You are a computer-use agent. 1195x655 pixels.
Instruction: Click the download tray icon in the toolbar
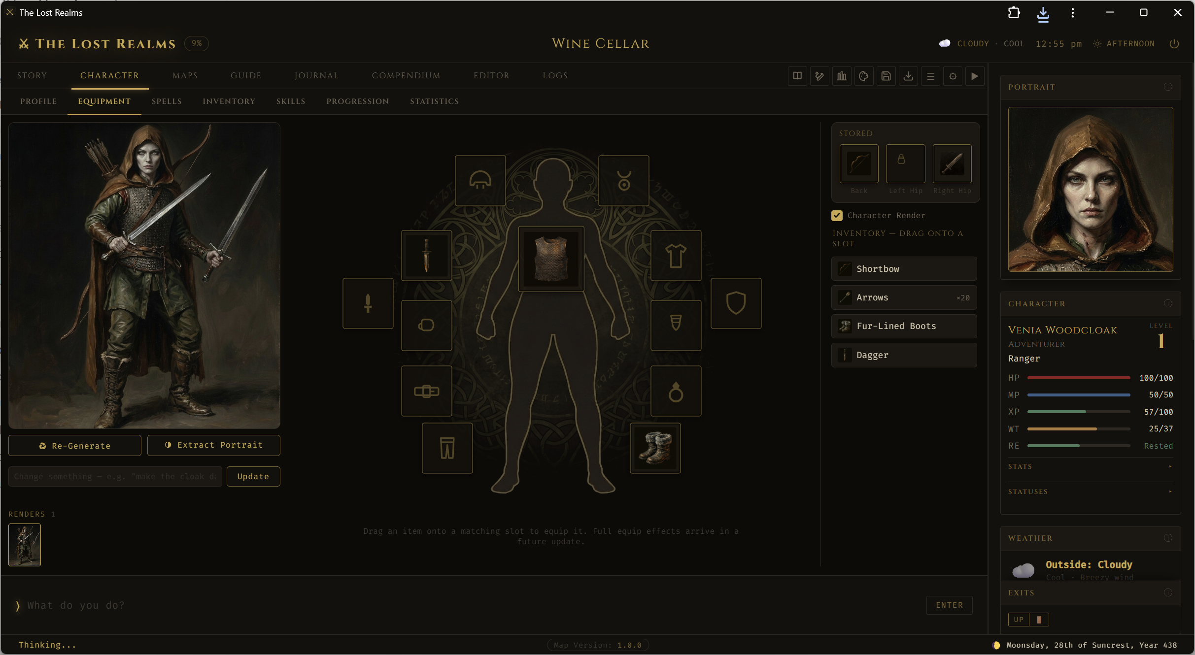click(908, 76)
